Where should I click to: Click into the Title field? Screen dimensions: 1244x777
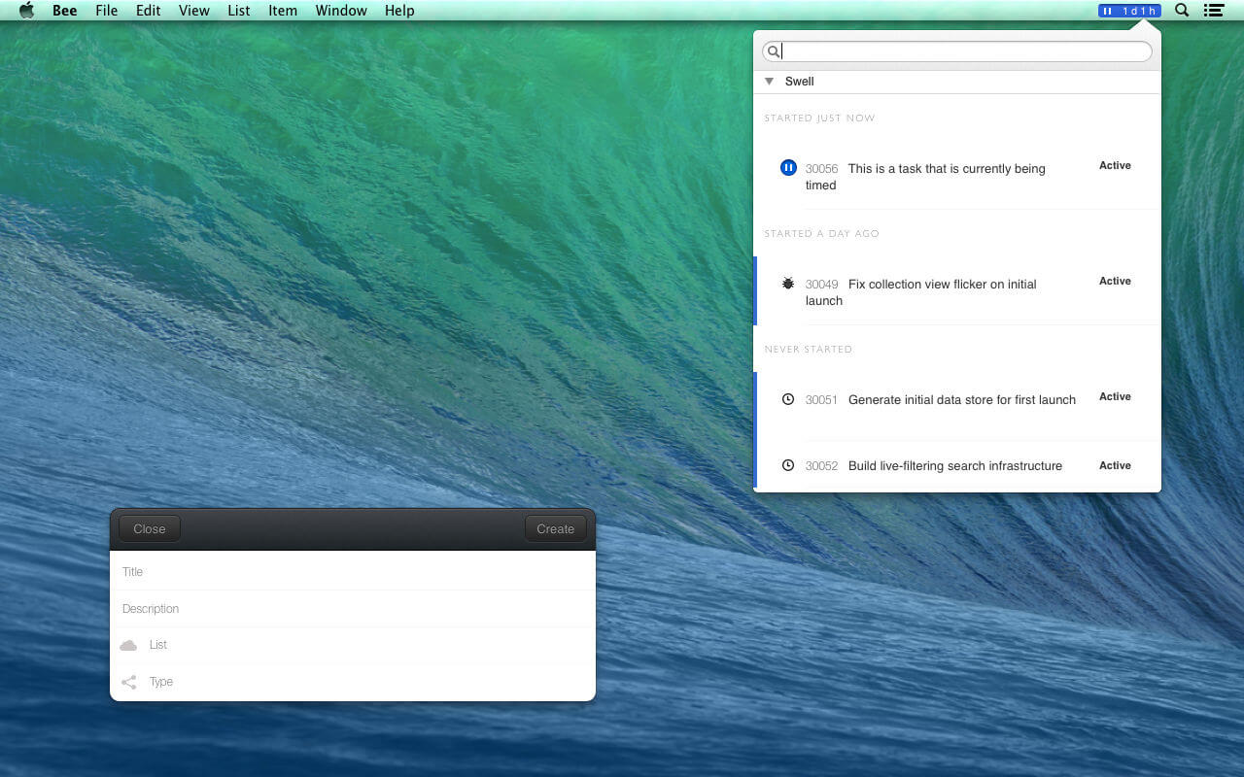tap(353, 572)
